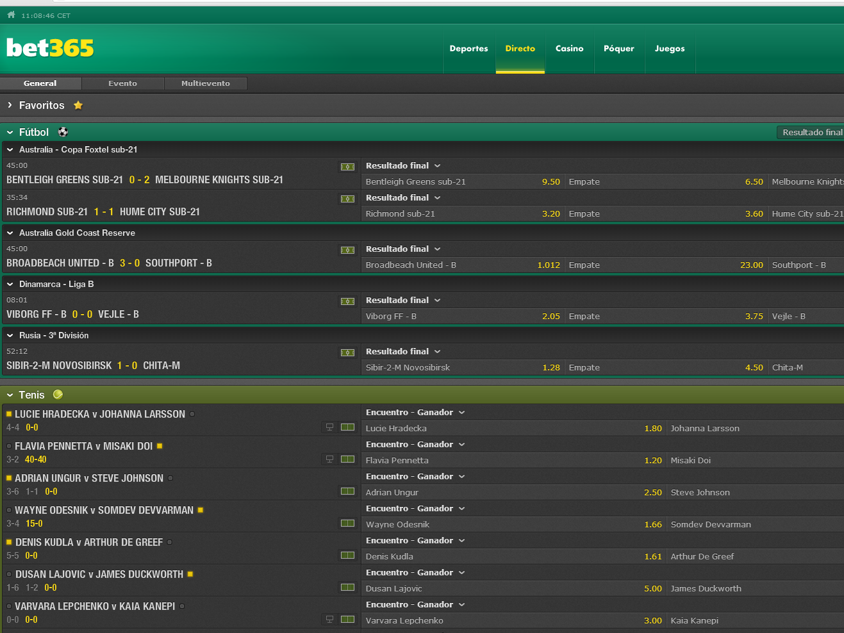The width and height of the screenshot is (844, 633).
Task: Open pitch view for Bentleigh Greens match
Action: [347, 167]
